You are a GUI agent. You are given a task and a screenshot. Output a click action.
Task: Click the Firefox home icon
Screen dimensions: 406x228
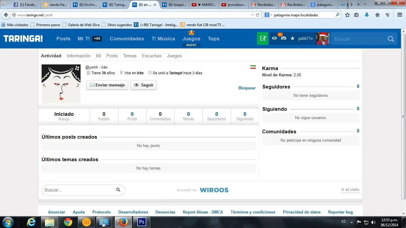pyautogui.click(x=377, y=15)
